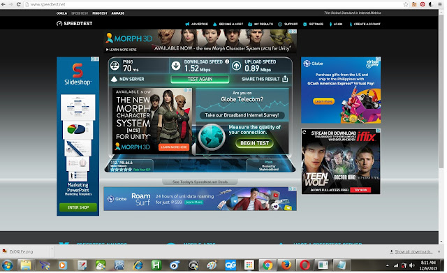Screen dimensions: 447x273
Task: Open the green H app in taskbar
Action: click(156, 265)
